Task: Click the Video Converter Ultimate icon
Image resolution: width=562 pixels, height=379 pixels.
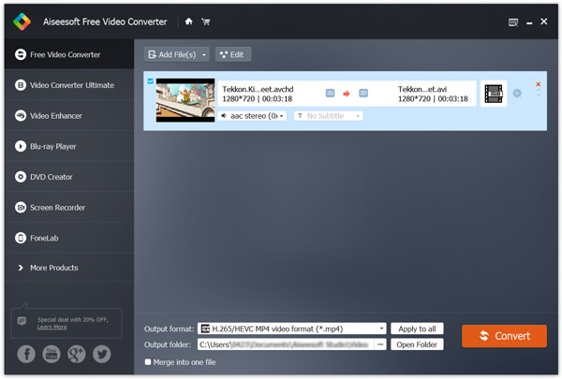Action: click(21, 85)
